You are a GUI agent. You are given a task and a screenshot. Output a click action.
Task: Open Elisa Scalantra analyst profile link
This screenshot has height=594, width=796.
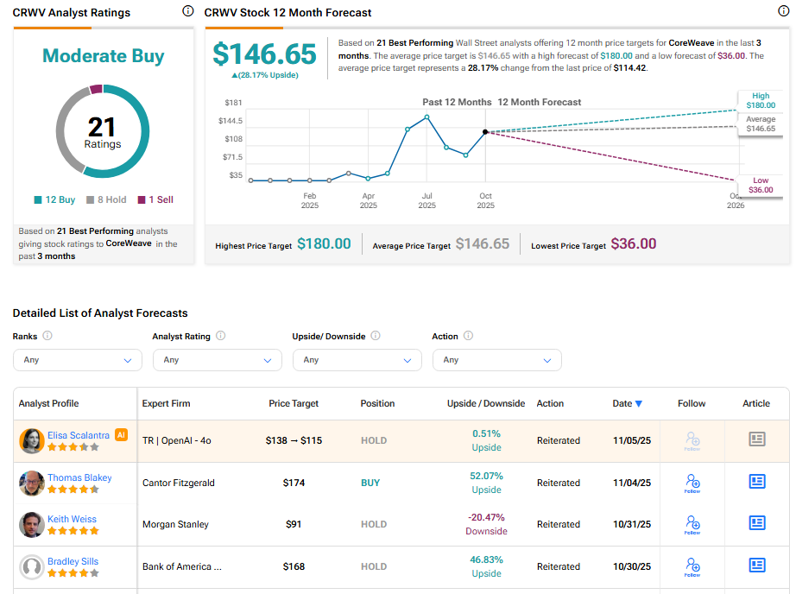click(79, 436)
